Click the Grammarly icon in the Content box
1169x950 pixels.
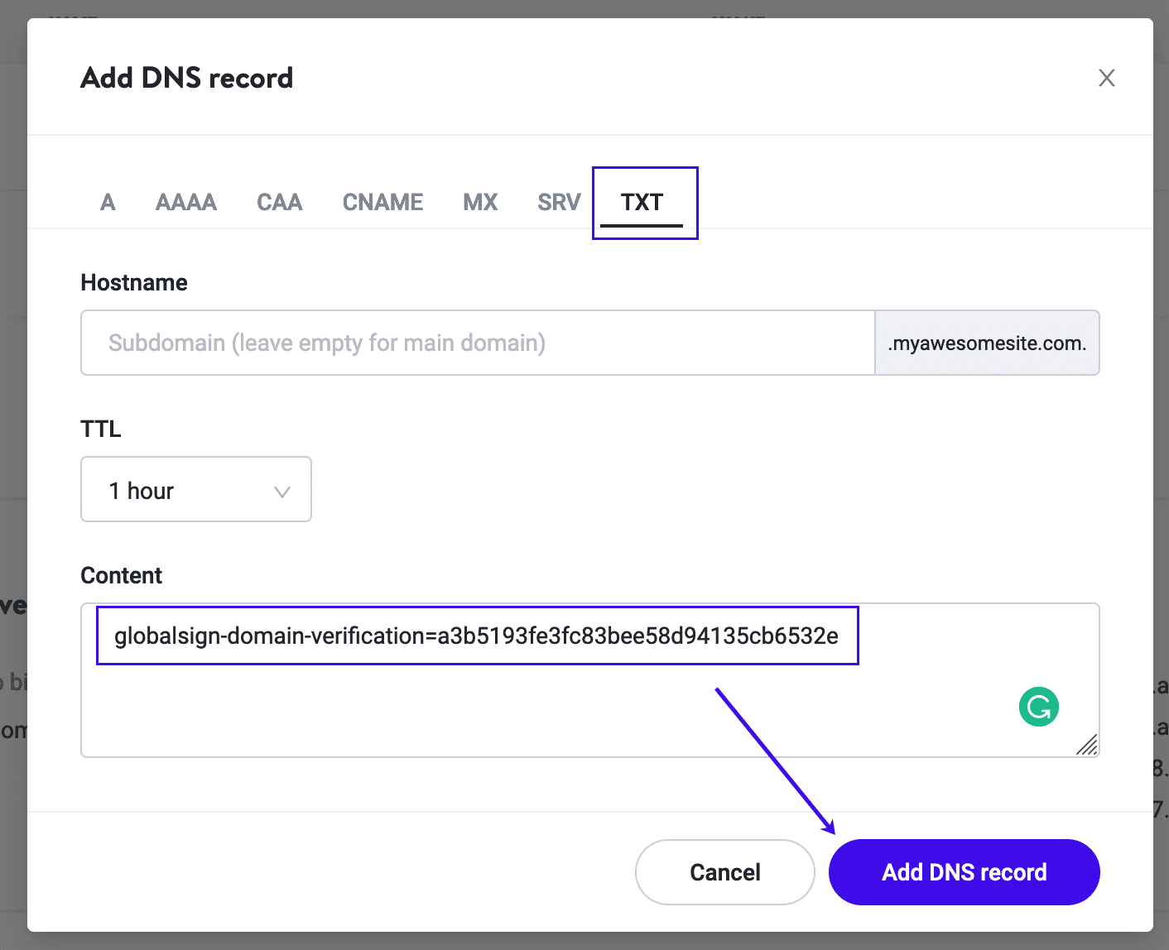(1038, 707)
